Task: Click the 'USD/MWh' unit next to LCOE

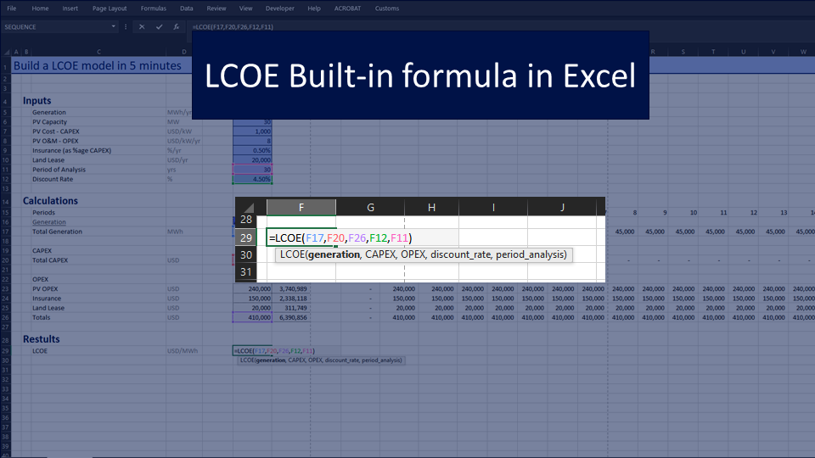Action: click(183, 351)
